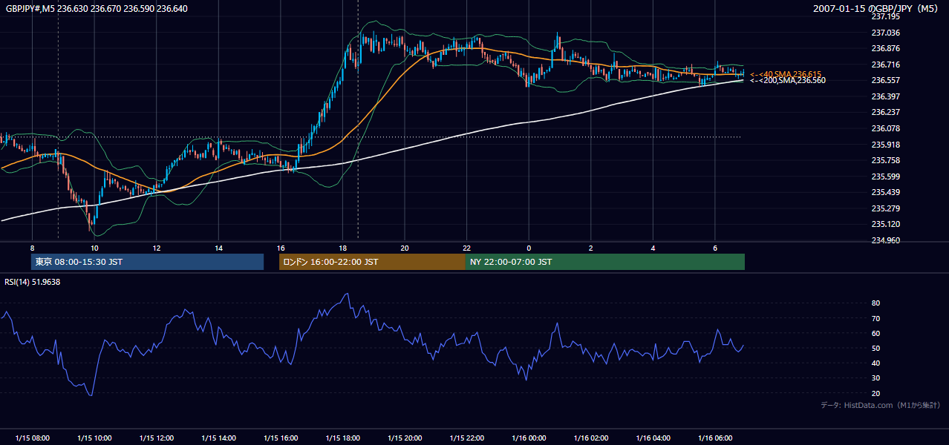The image size is (949, 445).
Task: Click hour label 18 under the price chart
Action: coord(342,248)
